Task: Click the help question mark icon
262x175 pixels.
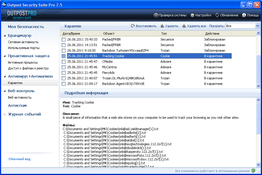Action: tap(244, 15)
